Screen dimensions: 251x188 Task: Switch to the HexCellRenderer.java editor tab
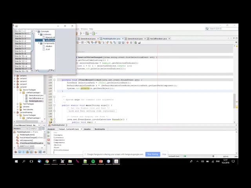pos(158,39)
